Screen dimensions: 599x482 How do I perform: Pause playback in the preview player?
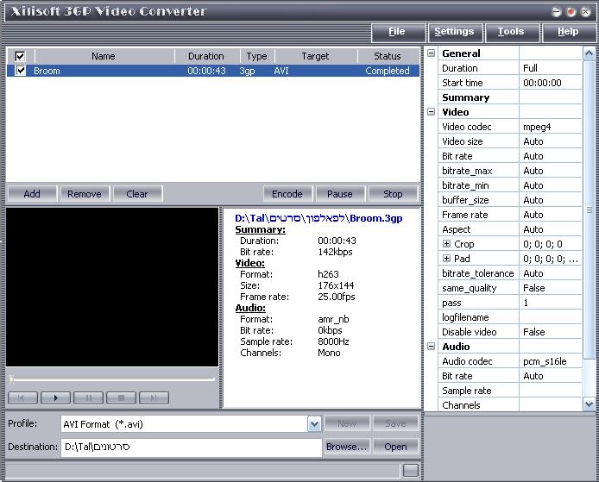coord(88,397)
